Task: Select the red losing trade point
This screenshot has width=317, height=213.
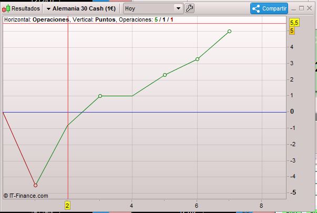Action: click(35, 185)
